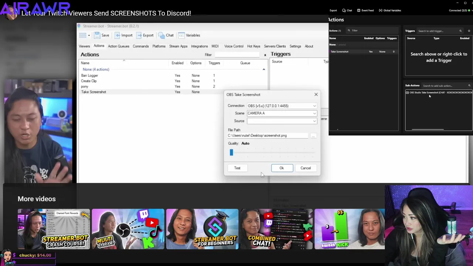Sort actions by the Name column header

pyautogui.click(x=85, y=63)
